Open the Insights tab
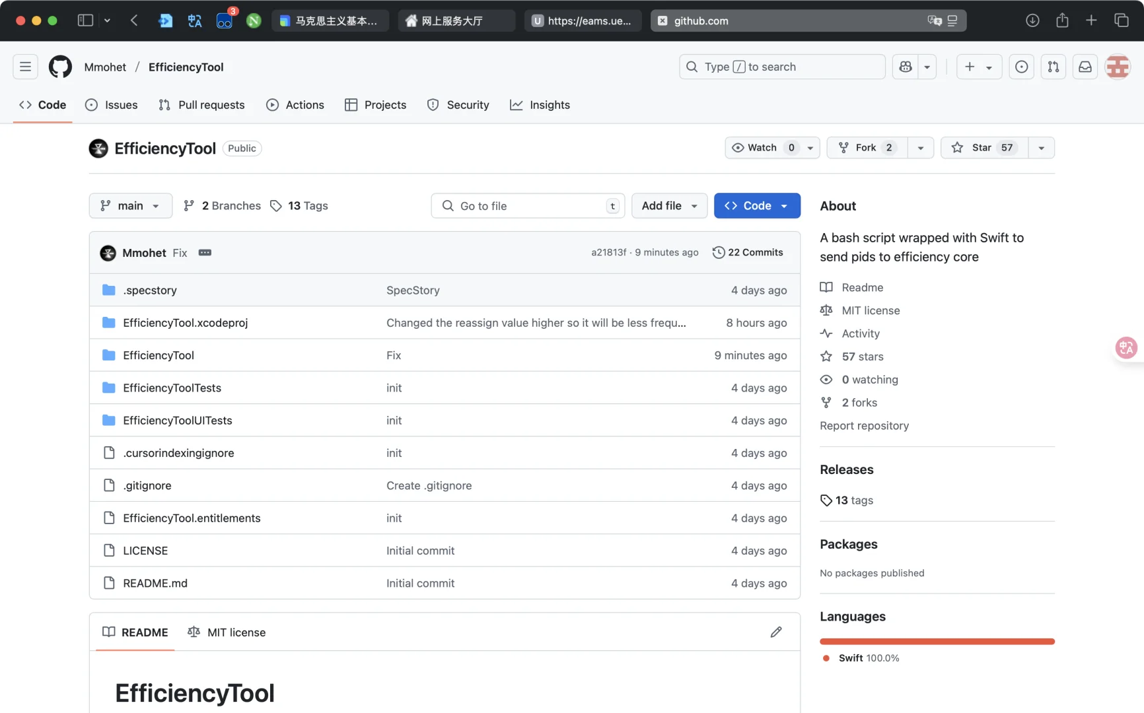 540,105
